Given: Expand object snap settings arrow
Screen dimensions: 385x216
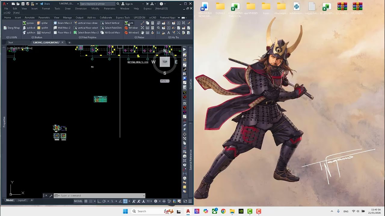Looking at the screenshot, I should (129, 201).
